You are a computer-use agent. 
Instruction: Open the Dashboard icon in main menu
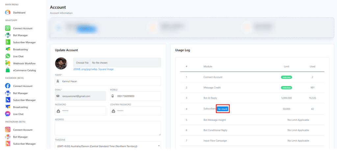8,13
